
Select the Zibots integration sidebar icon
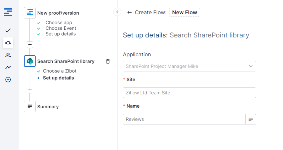(8, 43)
